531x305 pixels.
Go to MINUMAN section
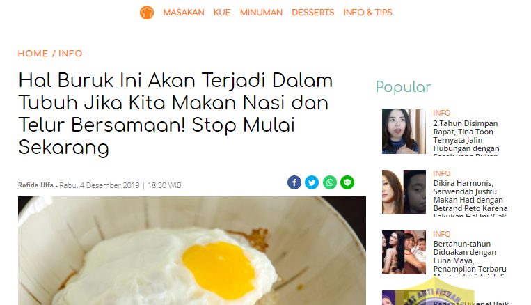pyautogui.click(x=261, y=13)
